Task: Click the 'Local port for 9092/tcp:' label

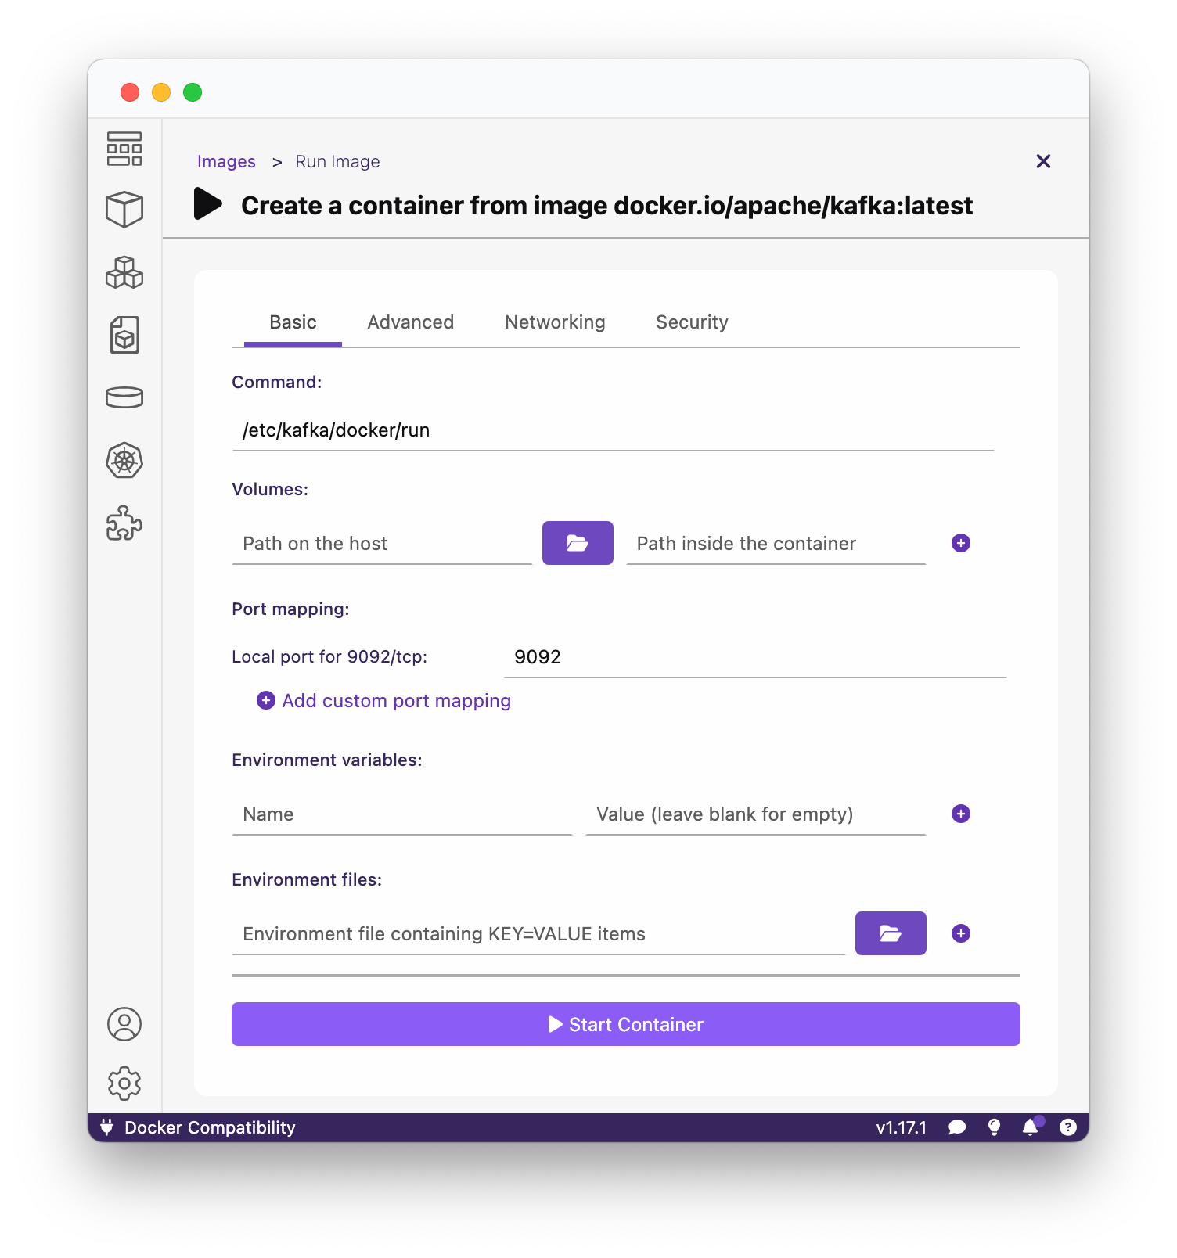Action: click(x=329, y=656)
